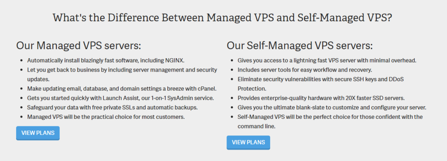Click the 'ultimate blank-slate' customize server bullet
This screenshot has height=161, width=447.
332,108
